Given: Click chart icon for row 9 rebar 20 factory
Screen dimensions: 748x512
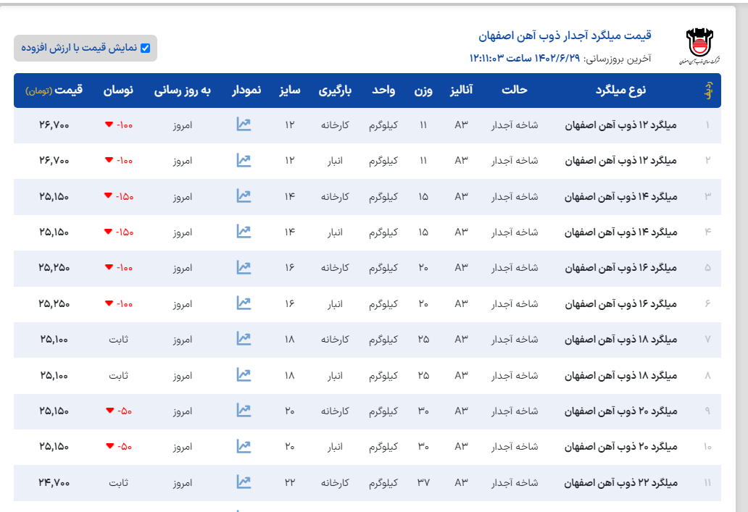Looking at the screenshot, I should pos(244,410).
